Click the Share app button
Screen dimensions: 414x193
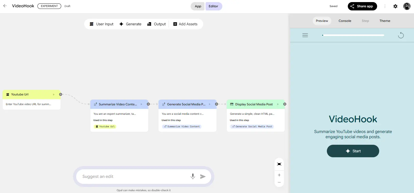[x=362, y=6]
